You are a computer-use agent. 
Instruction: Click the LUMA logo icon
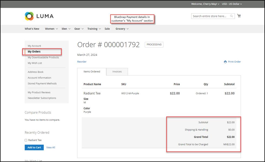pos(29,16)
